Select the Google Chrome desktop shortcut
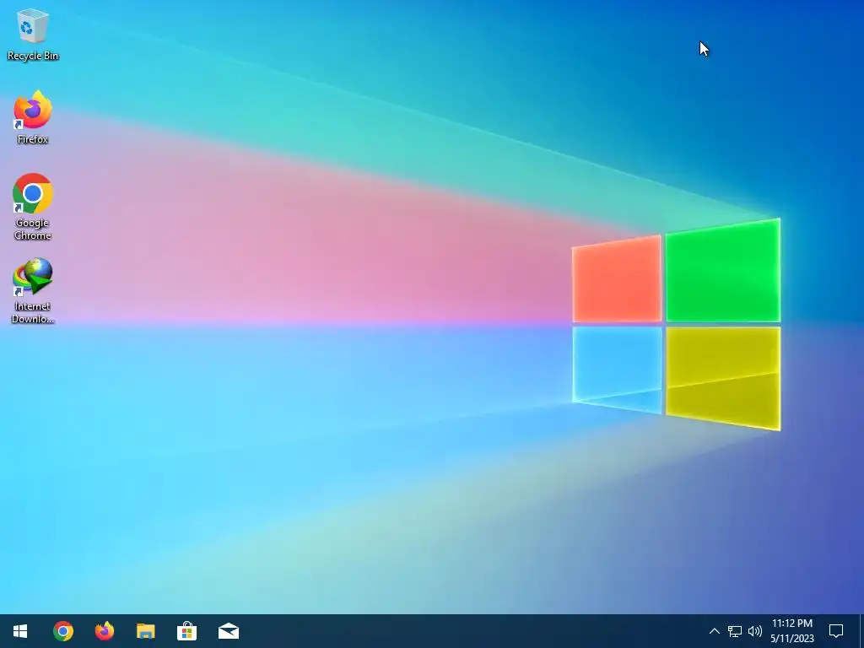This screenshot has width=864, height=648. (x=33, y=208)
